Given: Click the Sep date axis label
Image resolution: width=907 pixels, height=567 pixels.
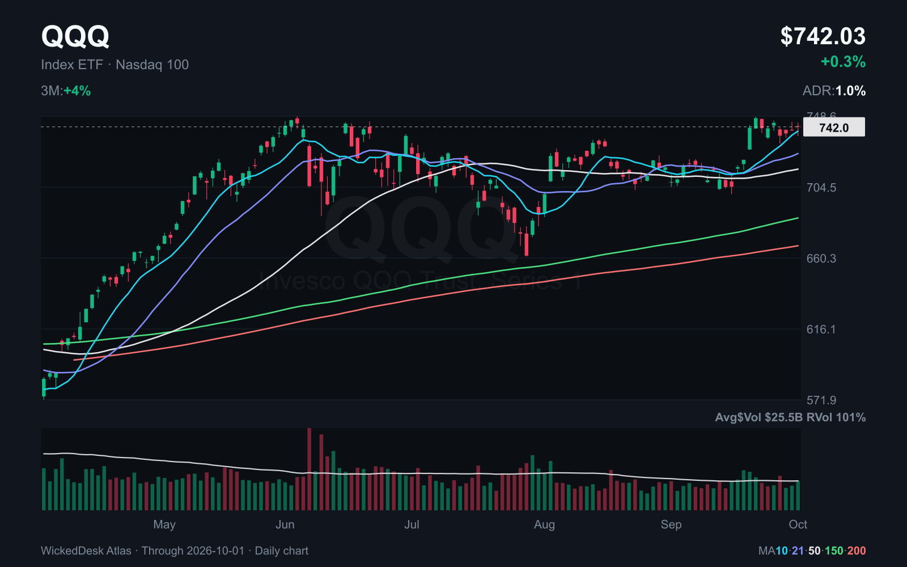Looking at the screenshot, I should tap(671, 524).
